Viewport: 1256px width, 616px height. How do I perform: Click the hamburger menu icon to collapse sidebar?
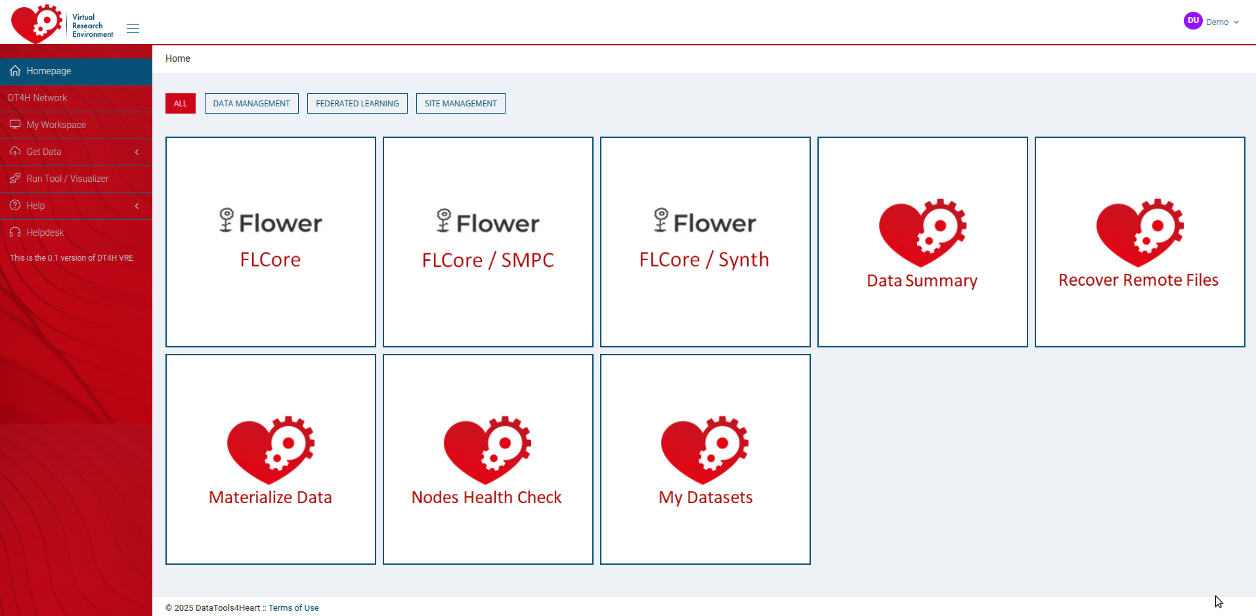[x=133, y=28]
